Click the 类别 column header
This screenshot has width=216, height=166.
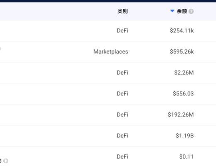[123, 11]
